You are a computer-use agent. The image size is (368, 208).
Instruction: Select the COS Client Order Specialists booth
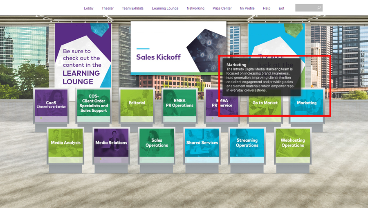click(94, 103)
